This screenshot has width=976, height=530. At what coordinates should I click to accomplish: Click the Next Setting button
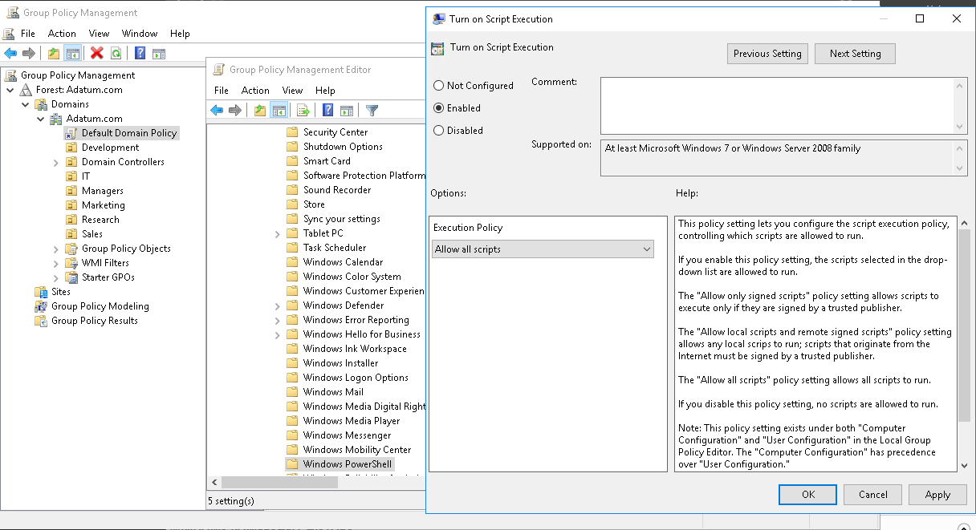(855, 54)
